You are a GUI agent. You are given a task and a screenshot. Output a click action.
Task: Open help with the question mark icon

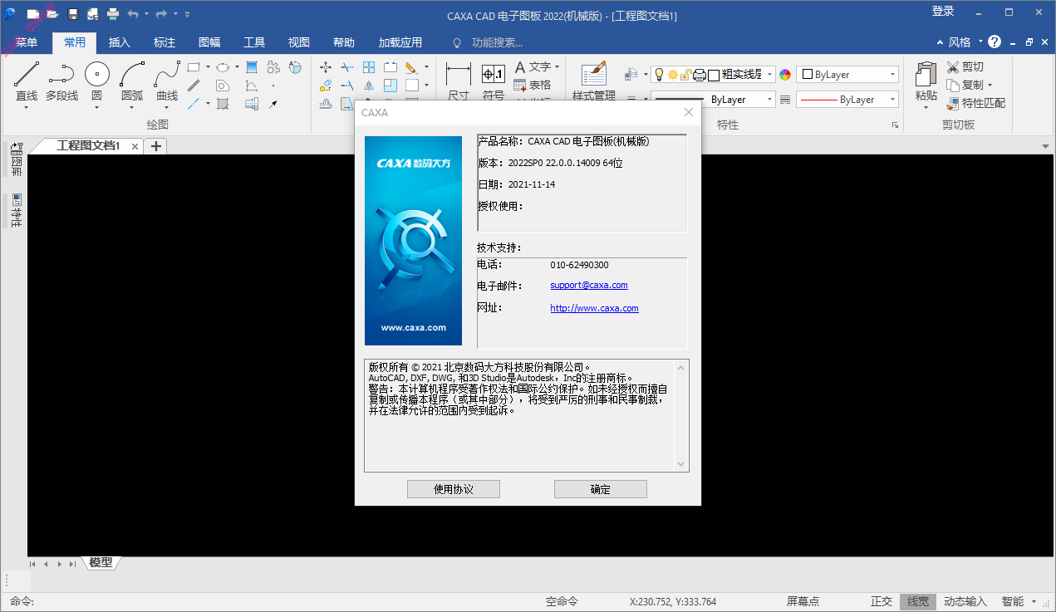click(x=995, y=42)
